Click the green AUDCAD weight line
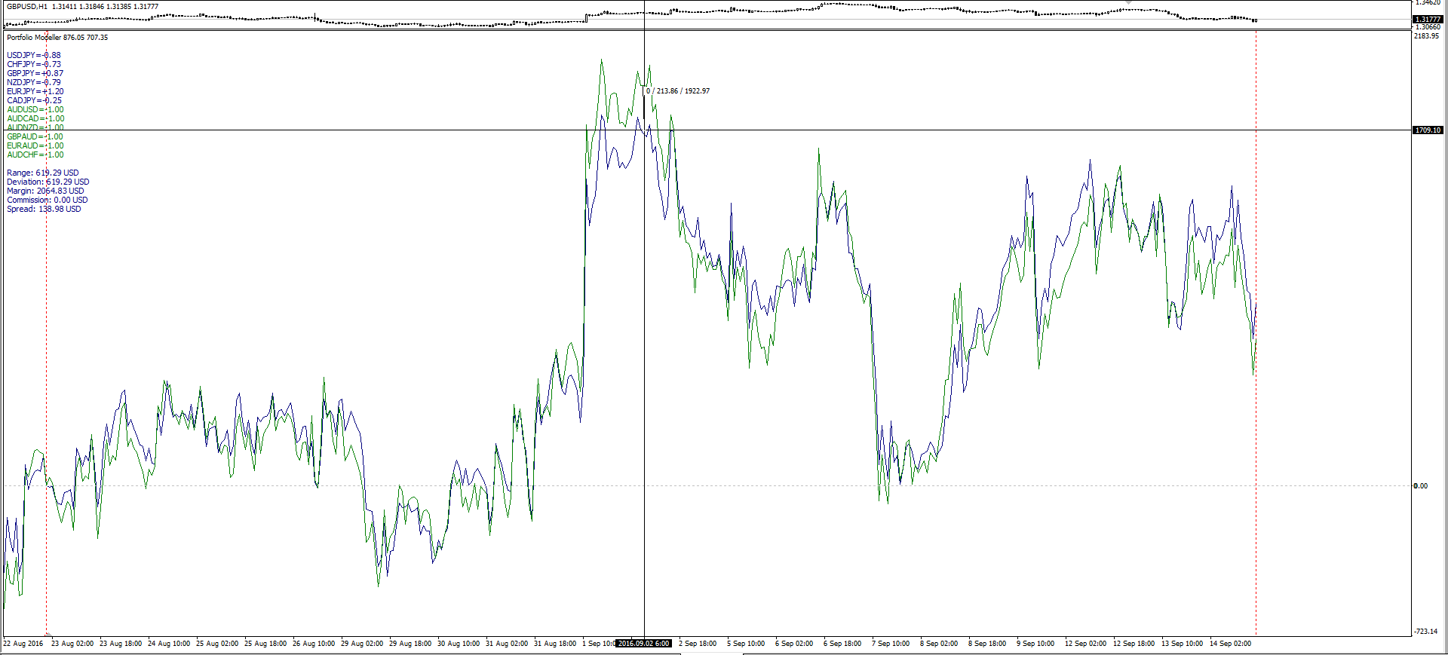1448x655 pixels. pyautogui.click(x=35, y=118)
